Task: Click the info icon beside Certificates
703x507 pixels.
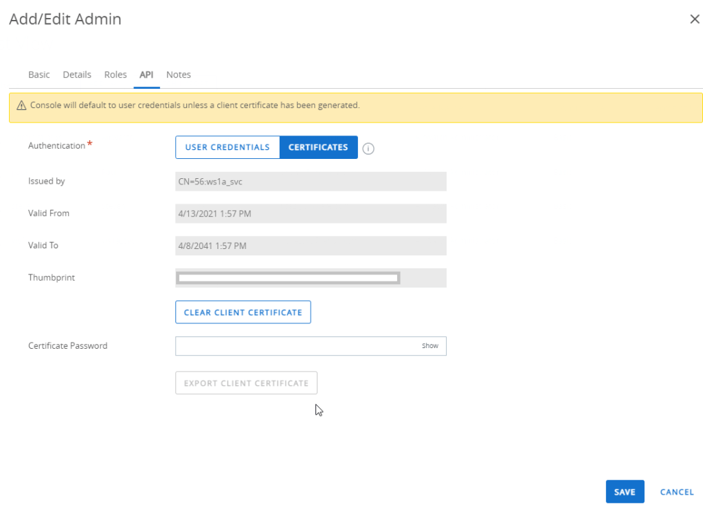Action: pyautogui.click(x=368, y=149)
